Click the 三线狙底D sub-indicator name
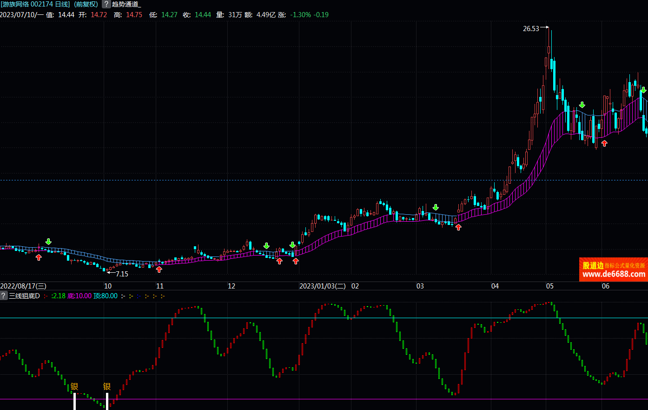Viewport: 648px width, 410px height. 25,296
